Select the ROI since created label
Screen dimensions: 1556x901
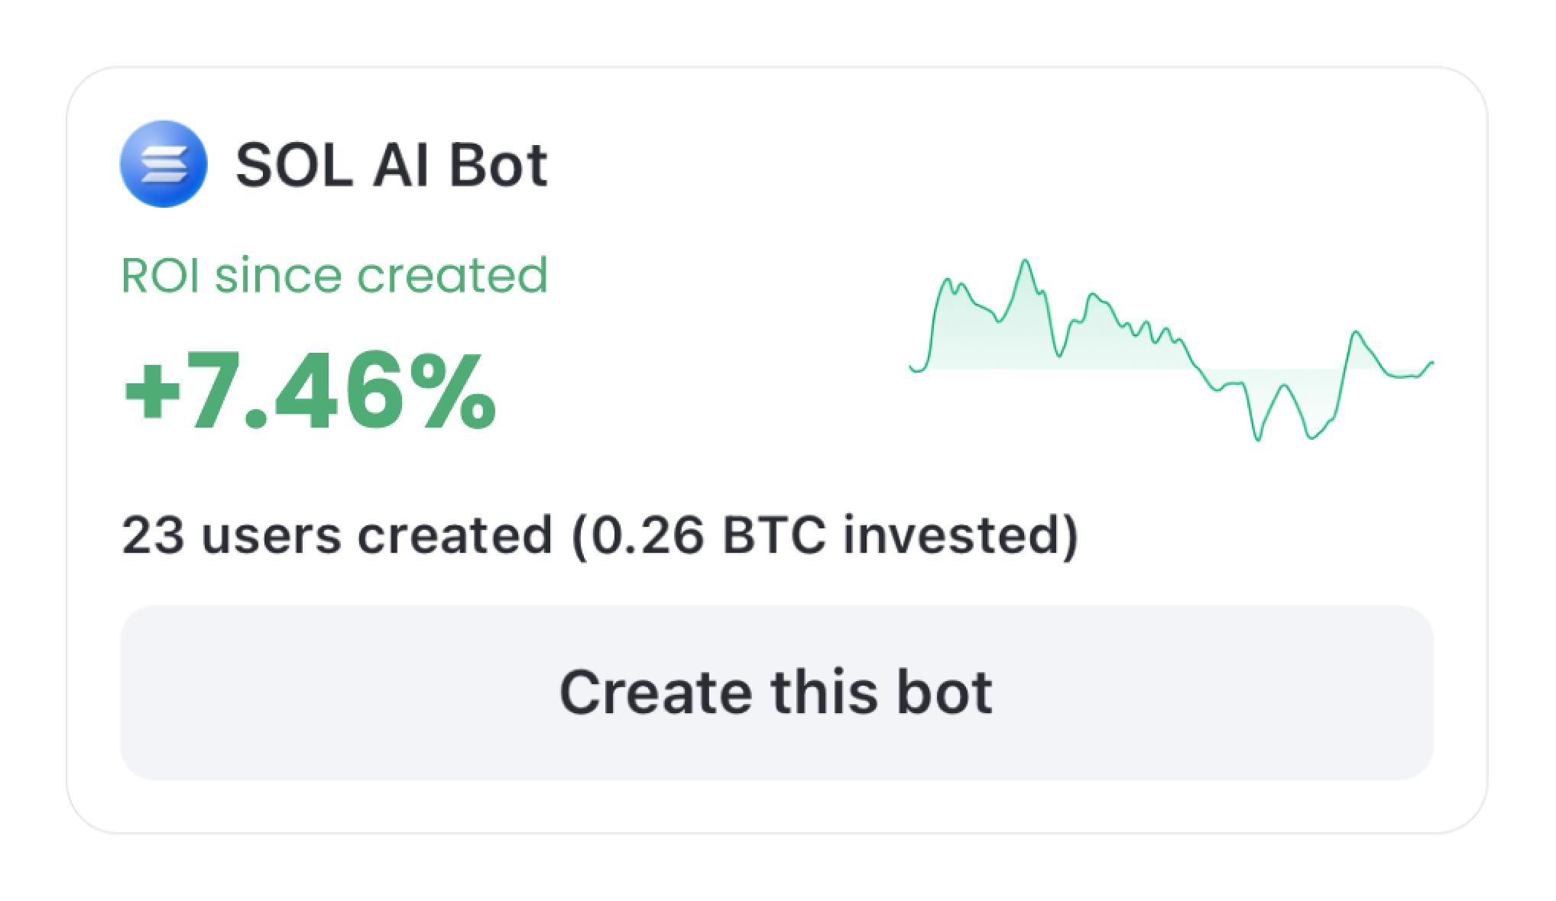click(335, 276)
